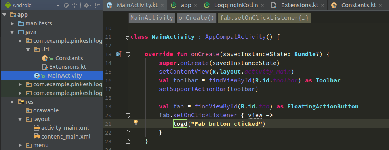Collapse the first com.example.pinkesh.log package
The height and width of the screenshot is (150, 389).
20,41
